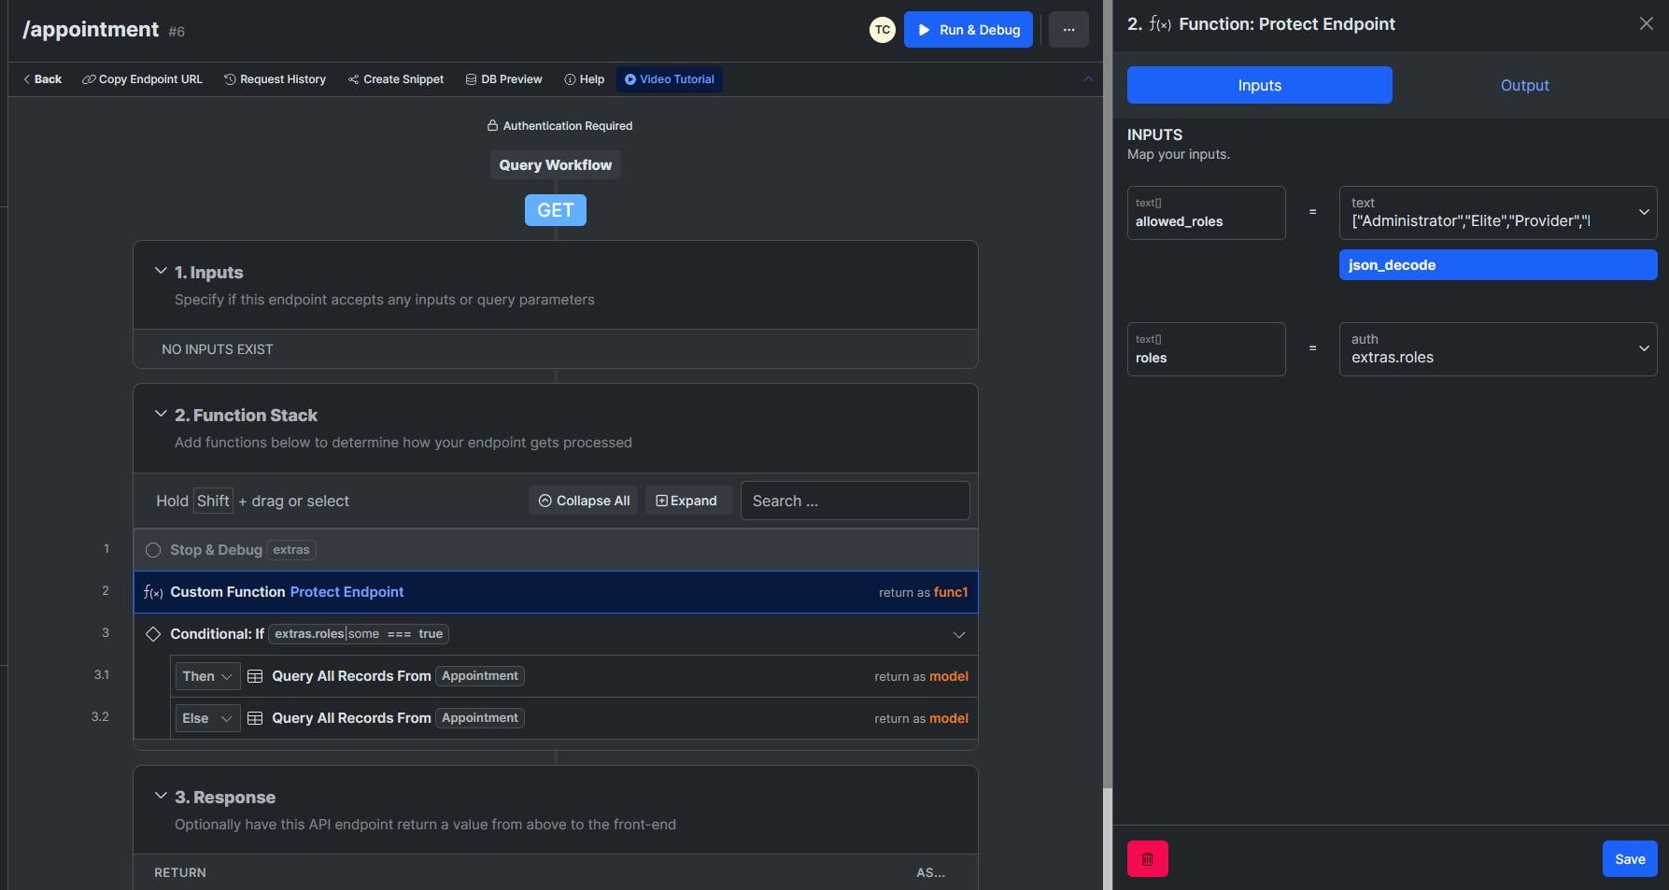This screenshot has width=1669, height=890.
Task: Open Request History
Action: (276, 79)
